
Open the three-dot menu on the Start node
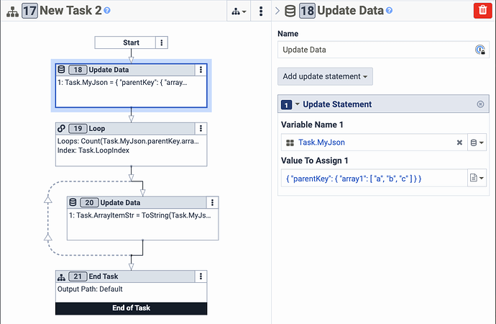tap(162, 42)
